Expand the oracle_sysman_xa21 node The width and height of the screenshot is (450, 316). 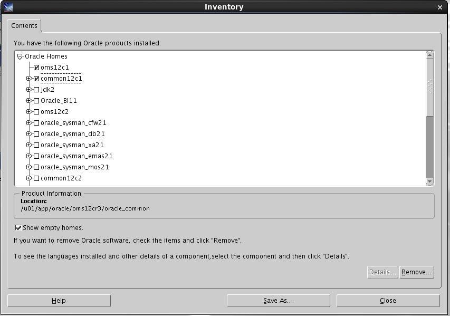pos(28,145)
